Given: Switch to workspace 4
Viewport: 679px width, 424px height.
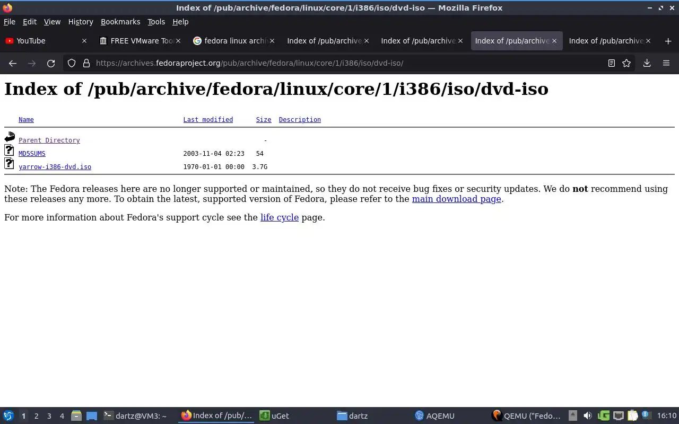Looking at the screenshot, I should coord(62,416).
